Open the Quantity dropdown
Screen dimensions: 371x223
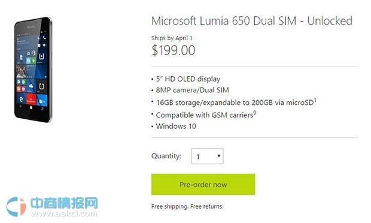pos(207,156)
